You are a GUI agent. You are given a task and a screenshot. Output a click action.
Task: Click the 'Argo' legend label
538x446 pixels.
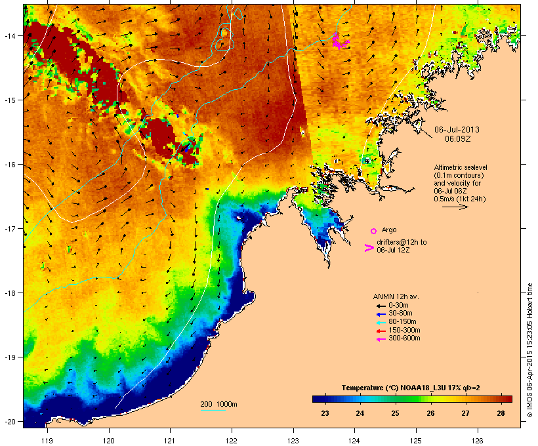(x=389, y=230)
